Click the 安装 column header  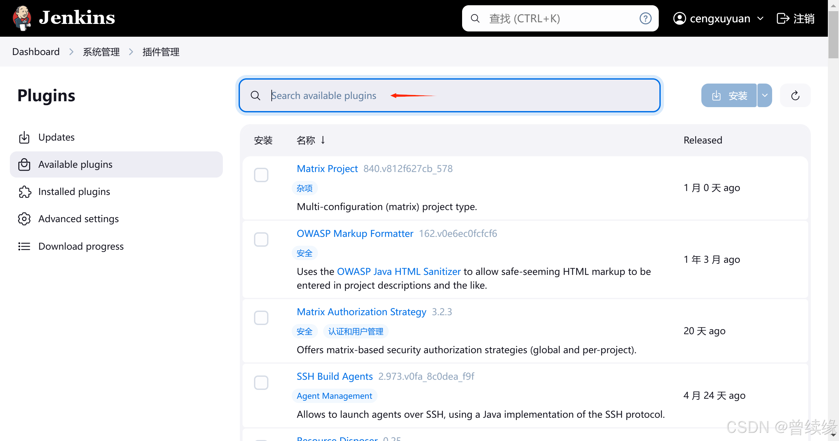tap(263, 140)
